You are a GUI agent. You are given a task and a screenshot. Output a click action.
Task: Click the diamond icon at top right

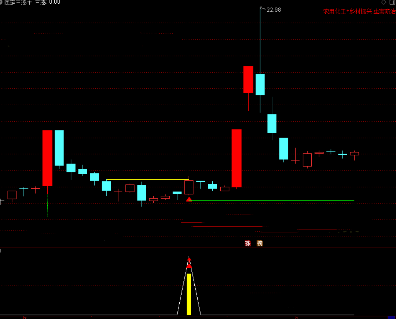click(384, 2)
